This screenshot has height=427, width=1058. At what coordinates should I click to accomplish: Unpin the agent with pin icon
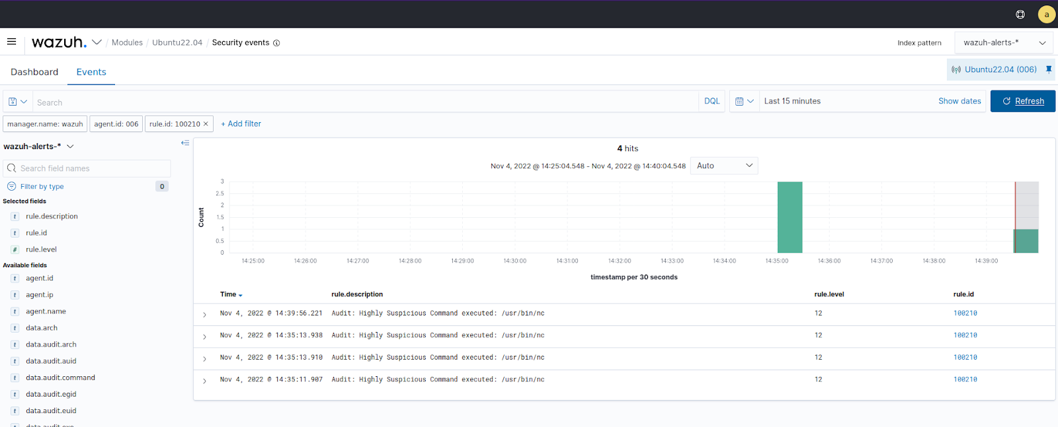point(1049,69)
